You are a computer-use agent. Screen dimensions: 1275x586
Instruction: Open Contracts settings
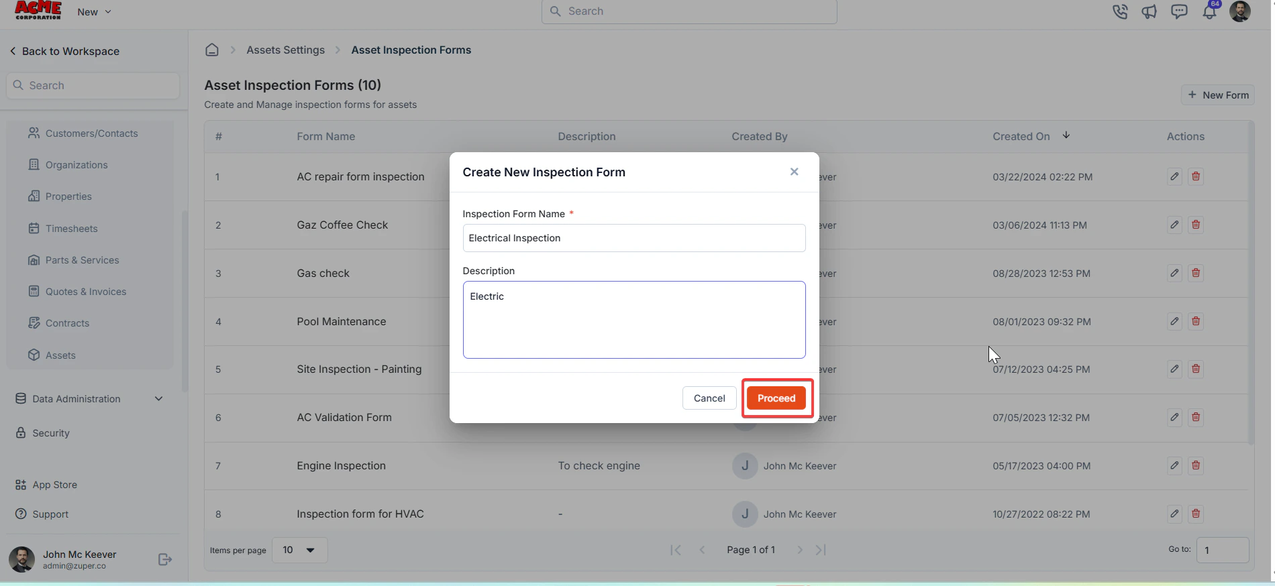point(59,323)
